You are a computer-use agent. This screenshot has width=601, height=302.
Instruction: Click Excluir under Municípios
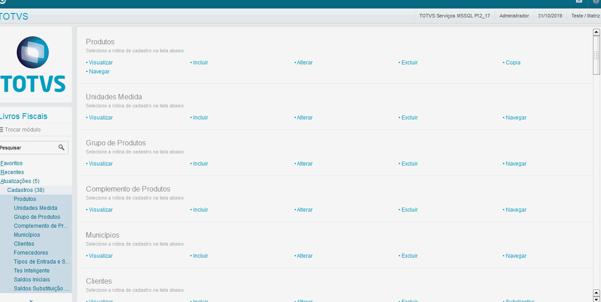[409, 256]
